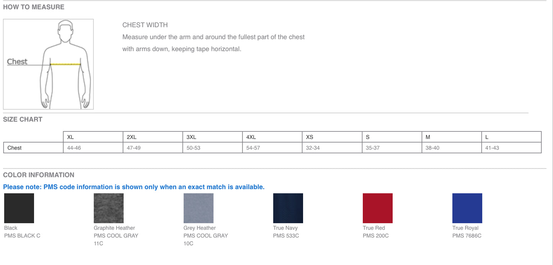This screenshot has width=553, height=265.
Task: Pick the True Navy swatch
Action: point(288,208)
